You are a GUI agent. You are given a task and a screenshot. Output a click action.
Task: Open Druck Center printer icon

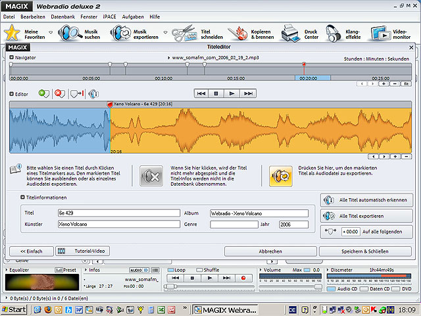(x=291, y=33)
